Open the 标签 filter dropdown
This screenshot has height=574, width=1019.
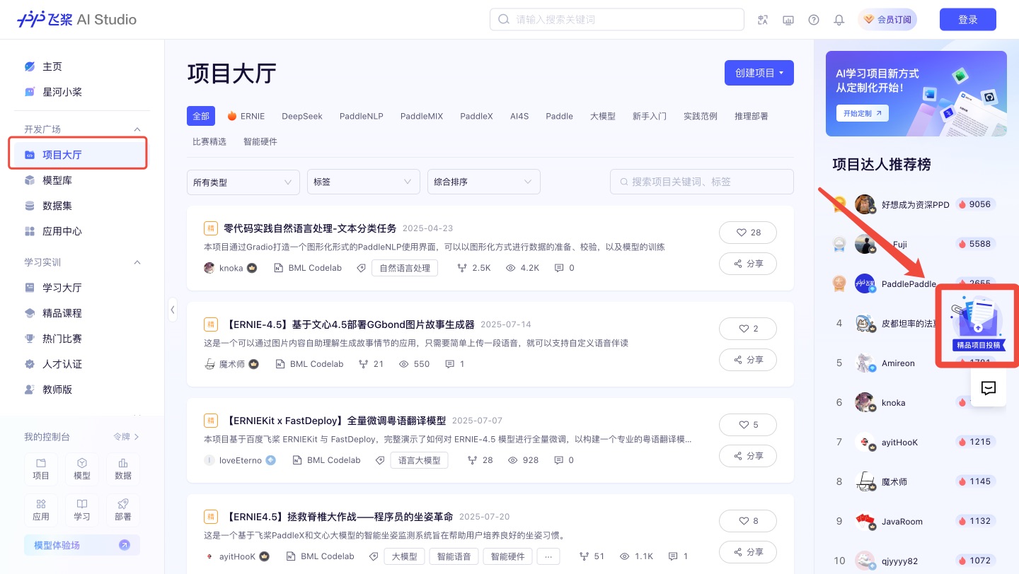pos(364,182)
